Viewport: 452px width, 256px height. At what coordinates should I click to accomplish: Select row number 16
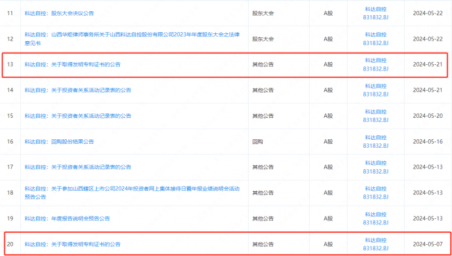tap(10, 142)
